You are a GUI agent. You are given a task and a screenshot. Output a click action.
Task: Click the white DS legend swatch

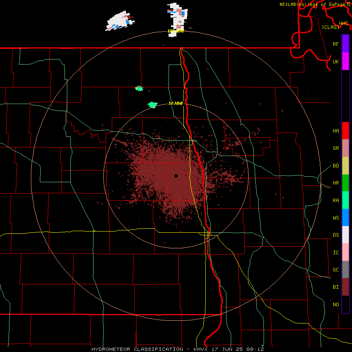pos(345,235)
